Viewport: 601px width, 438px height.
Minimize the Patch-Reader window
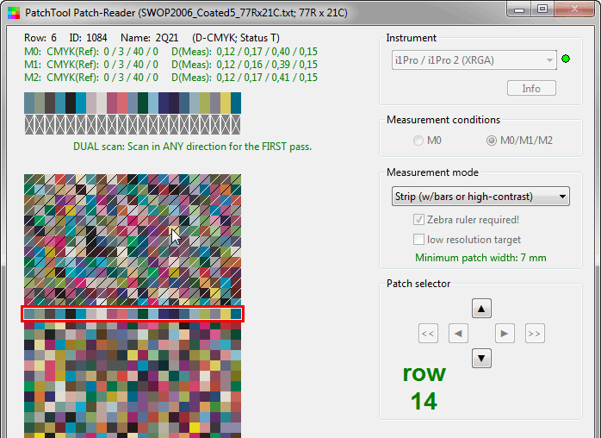520,9
